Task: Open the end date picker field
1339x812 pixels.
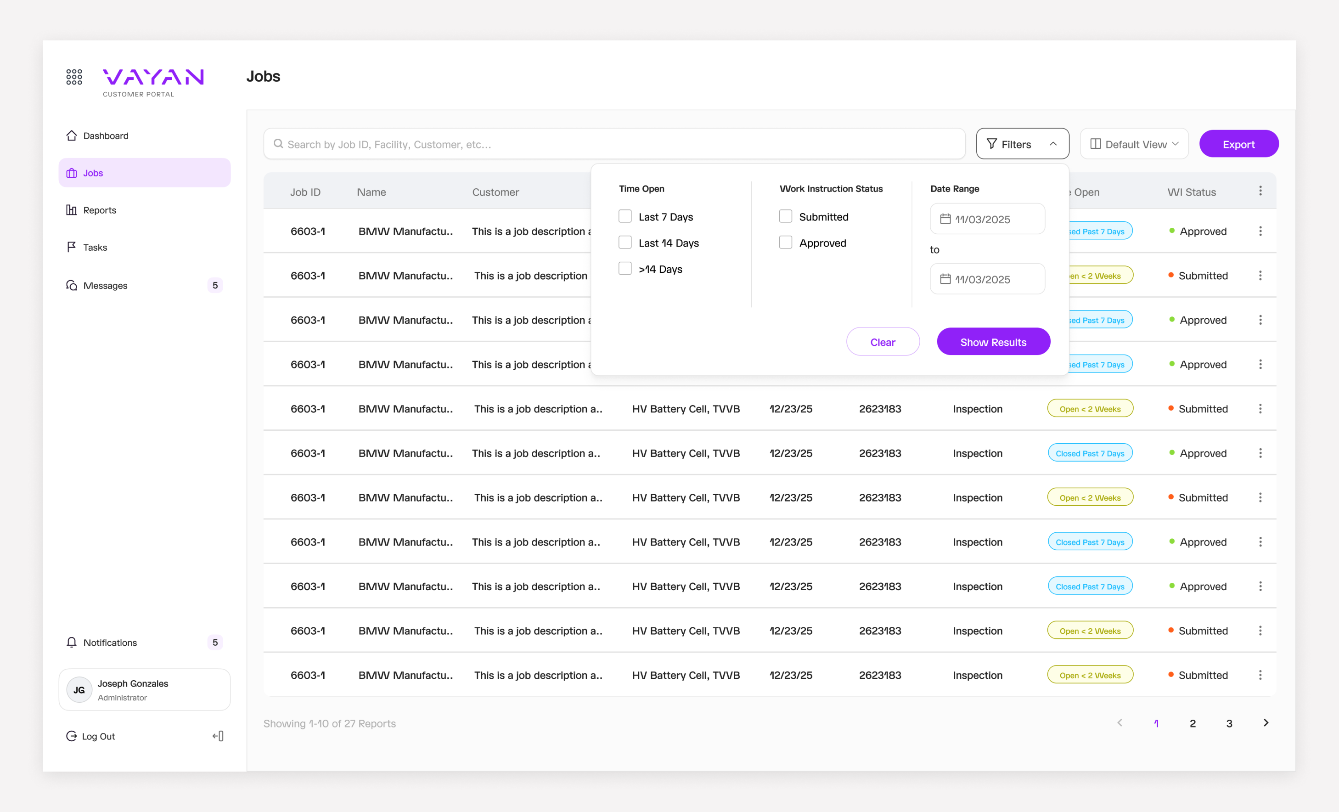Action: click(987, 279)
